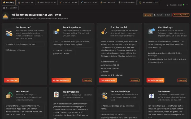Click Zu Frau Snapshotini button
Image resolution: width=191 pixels, height=119 pixels.
[61, 80]
